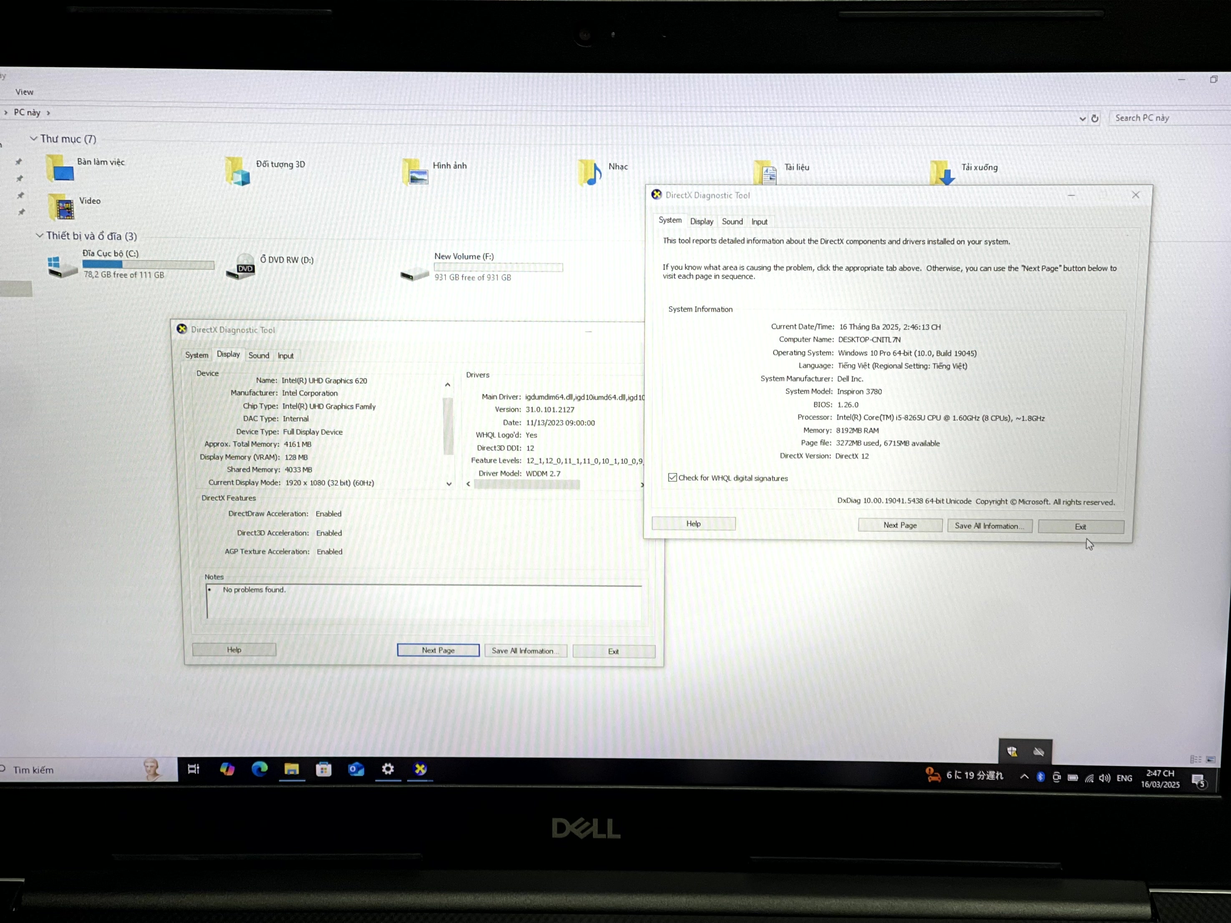Open Task View from the taskbar
The image size is (1231, 923).
click(x=193, y=769)
